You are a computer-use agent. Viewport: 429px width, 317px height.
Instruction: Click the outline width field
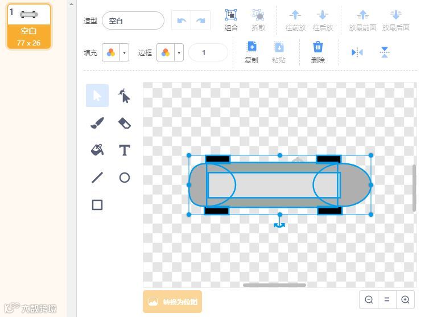coord(208,52)
